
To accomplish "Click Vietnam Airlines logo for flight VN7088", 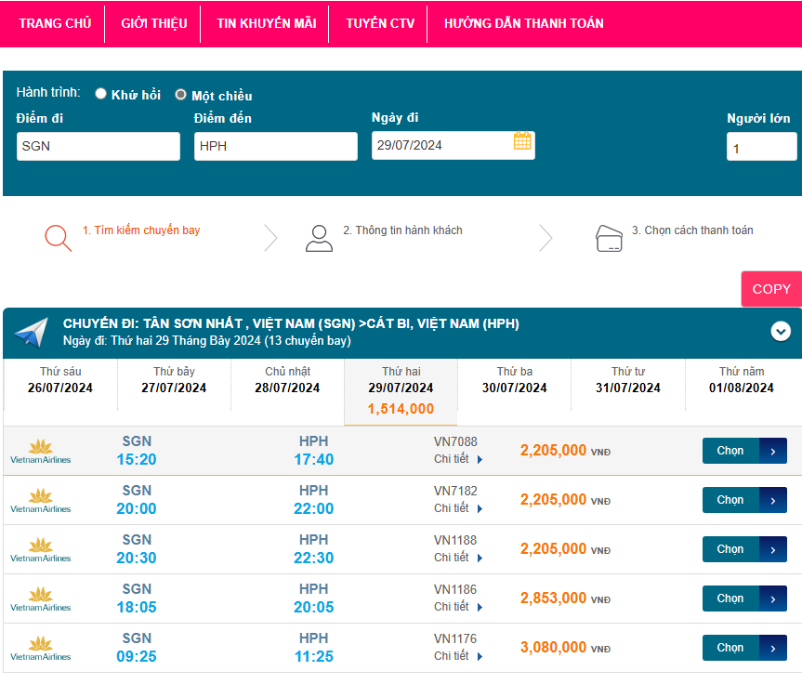I will (40, 451).
